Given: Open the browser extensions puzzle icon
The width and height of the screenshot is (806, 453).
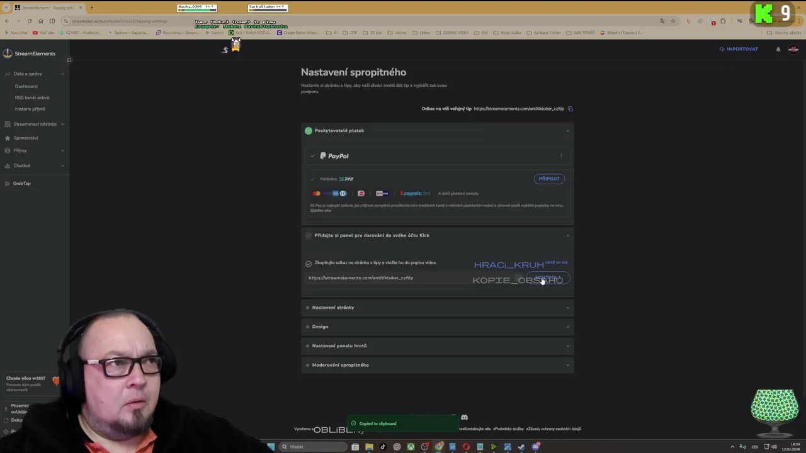Looking at the screenshot, I should click(723, 21).
